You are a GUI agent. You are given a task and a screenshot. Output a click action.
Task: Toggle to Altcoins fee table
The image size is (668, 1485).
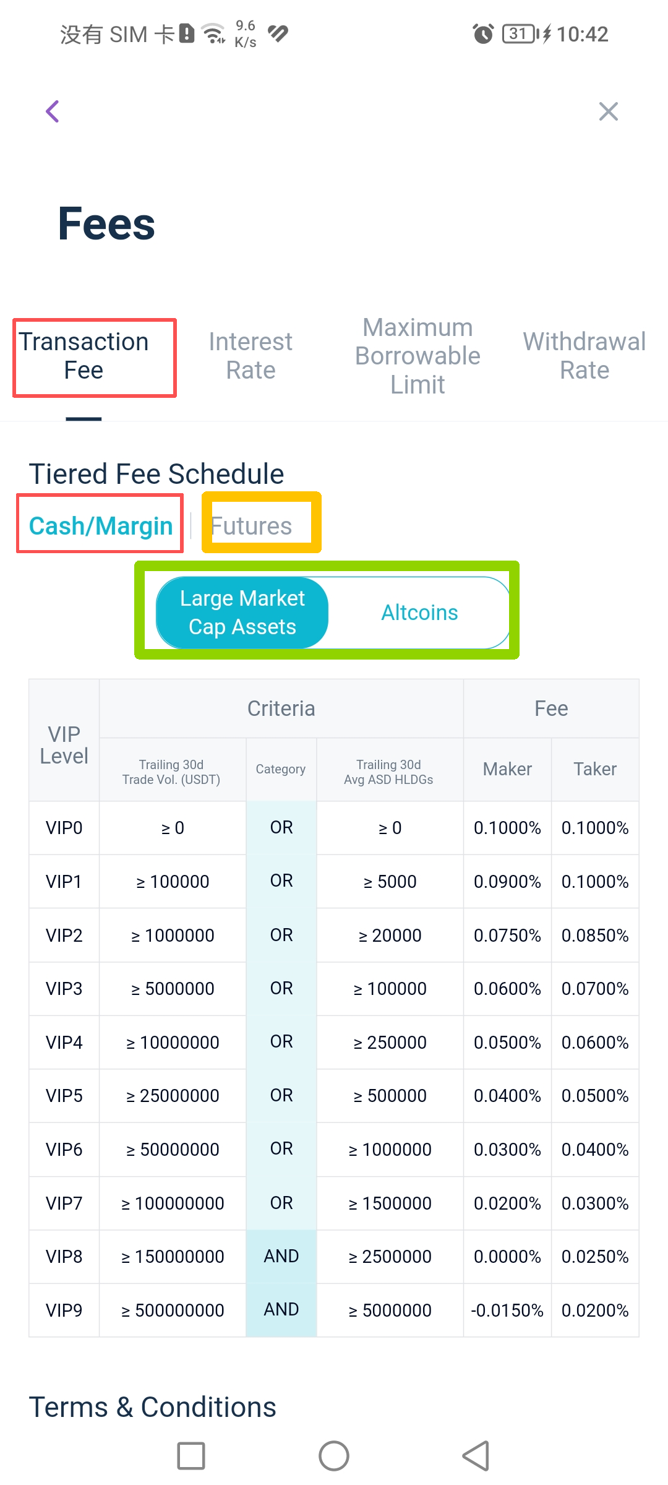[419, 613]
